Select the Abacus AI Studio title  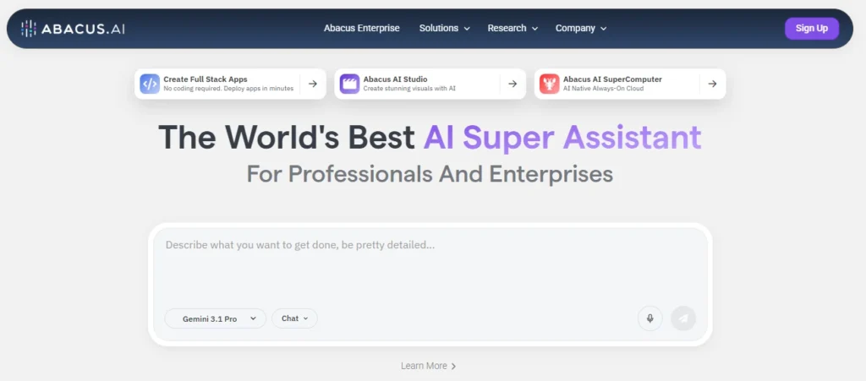[396, 79]
